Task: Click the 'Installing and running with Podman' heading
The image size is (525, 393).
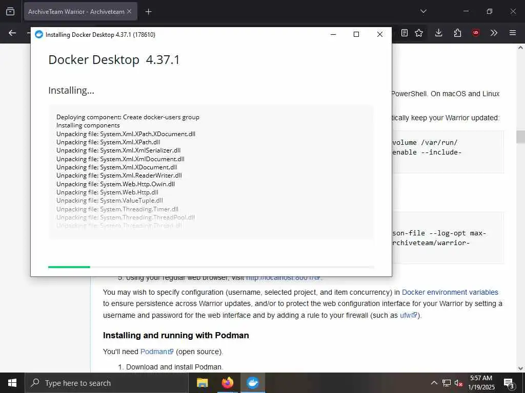Action: pyautogui.click(x=176, y=335)
